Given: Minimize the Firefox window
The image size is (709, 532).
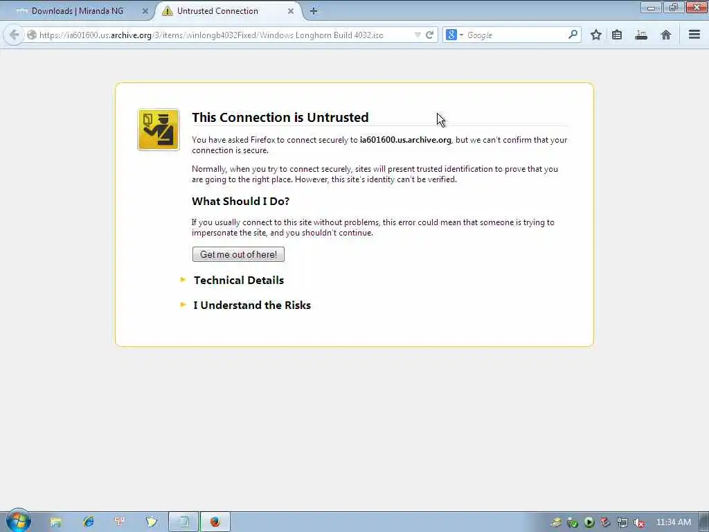Looking at the screenshot, I should [651, 8].
